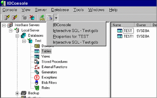The height and width of the screenshot is (98, 157).
Task: Click the Exceptions exclamation icon
Action: [x=37, y=77]
